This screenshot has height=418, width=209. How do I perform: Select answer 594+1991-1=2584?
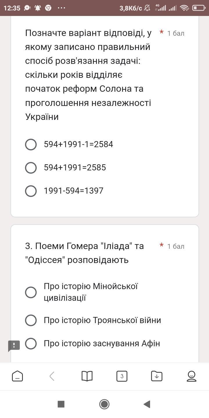(x=31, y=145)
